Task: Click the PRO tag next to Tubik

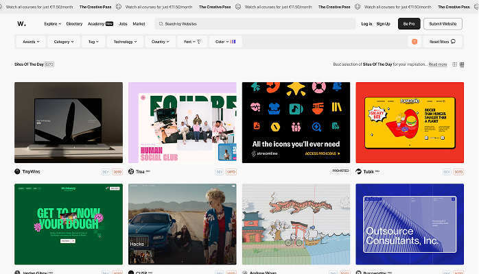Action: (x=377, y=171)
